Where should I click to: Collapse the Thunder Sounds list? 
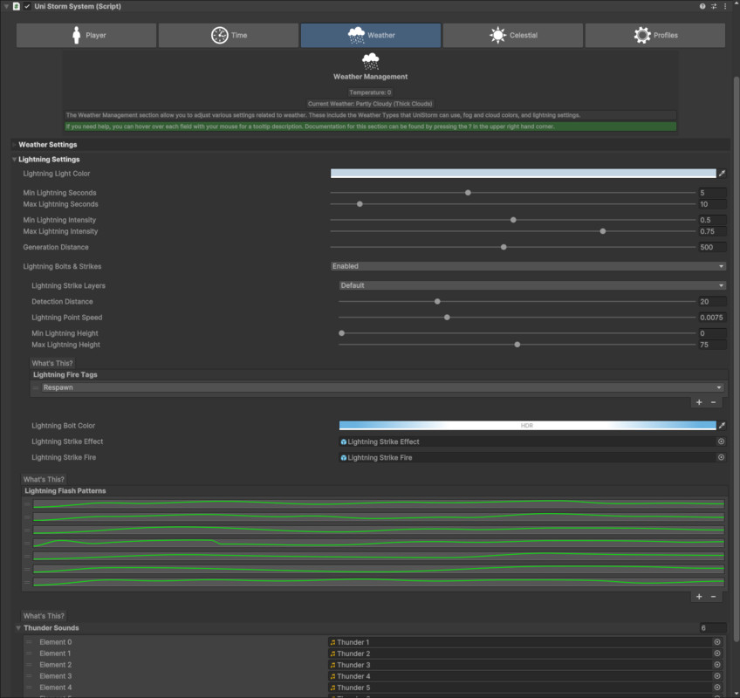pos(18,627)
